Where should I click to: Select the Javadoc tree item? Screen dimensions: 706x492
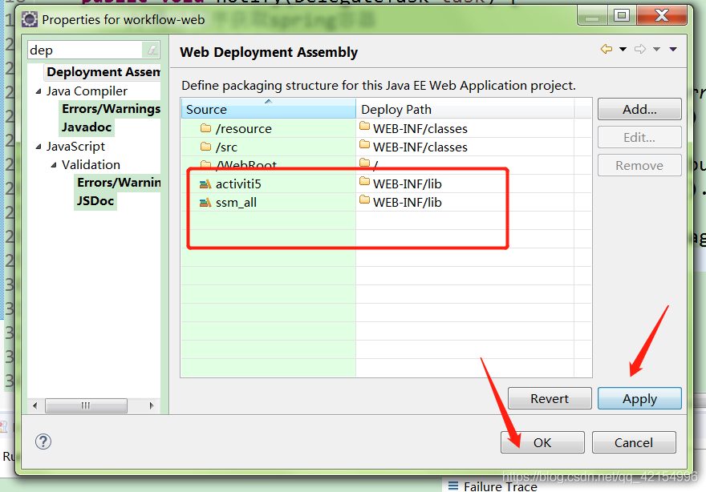pyautogui.click(x=87, y=127)
